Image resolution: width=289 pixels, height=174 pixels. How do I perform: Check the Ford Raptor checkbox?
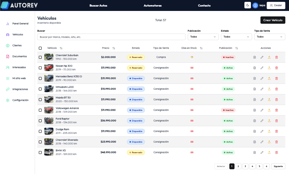pos(40,121)
